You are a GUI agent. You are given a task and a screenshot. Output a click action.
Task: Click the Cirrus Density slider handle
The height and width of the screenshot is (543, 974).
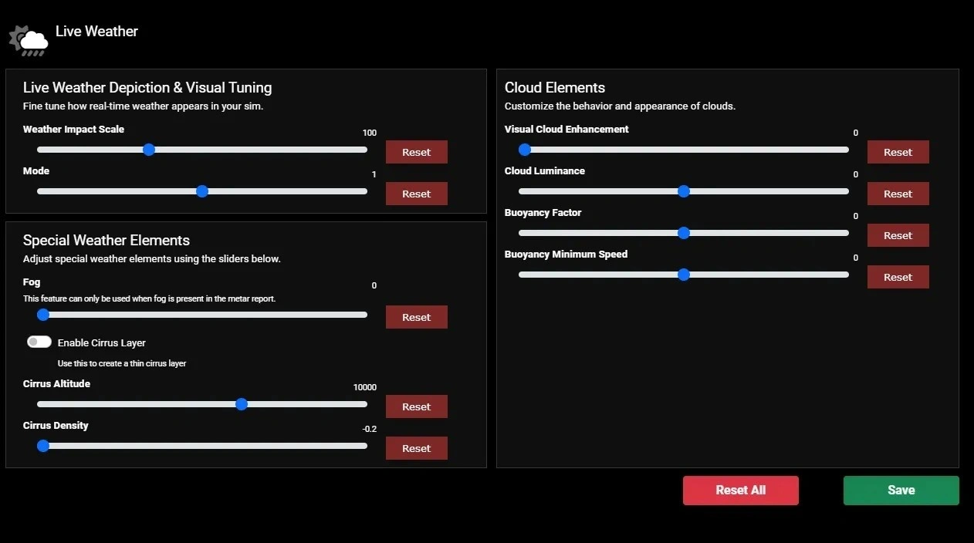pos(43,446)
